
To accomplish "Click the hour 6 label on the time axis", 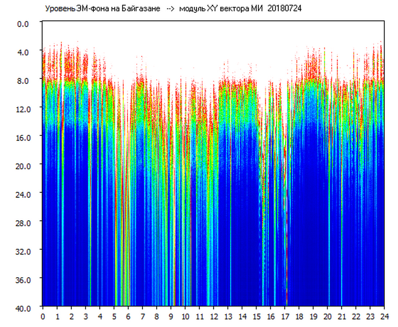I will pos(128,316).
